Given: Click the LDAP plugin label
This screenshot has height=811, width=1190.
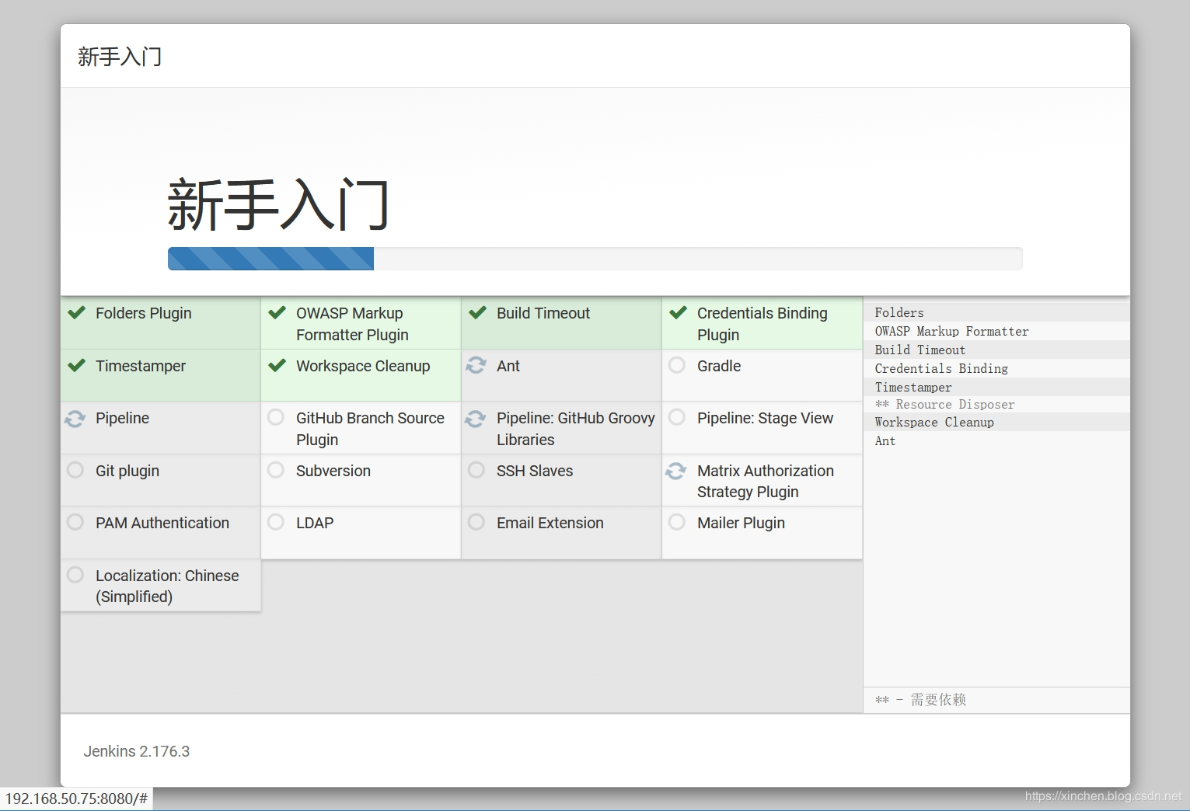Looking at the screenshot, I should 315,523.
